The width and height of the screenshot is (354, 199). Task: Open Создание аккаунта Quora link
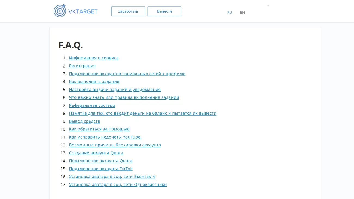(96, 153)
